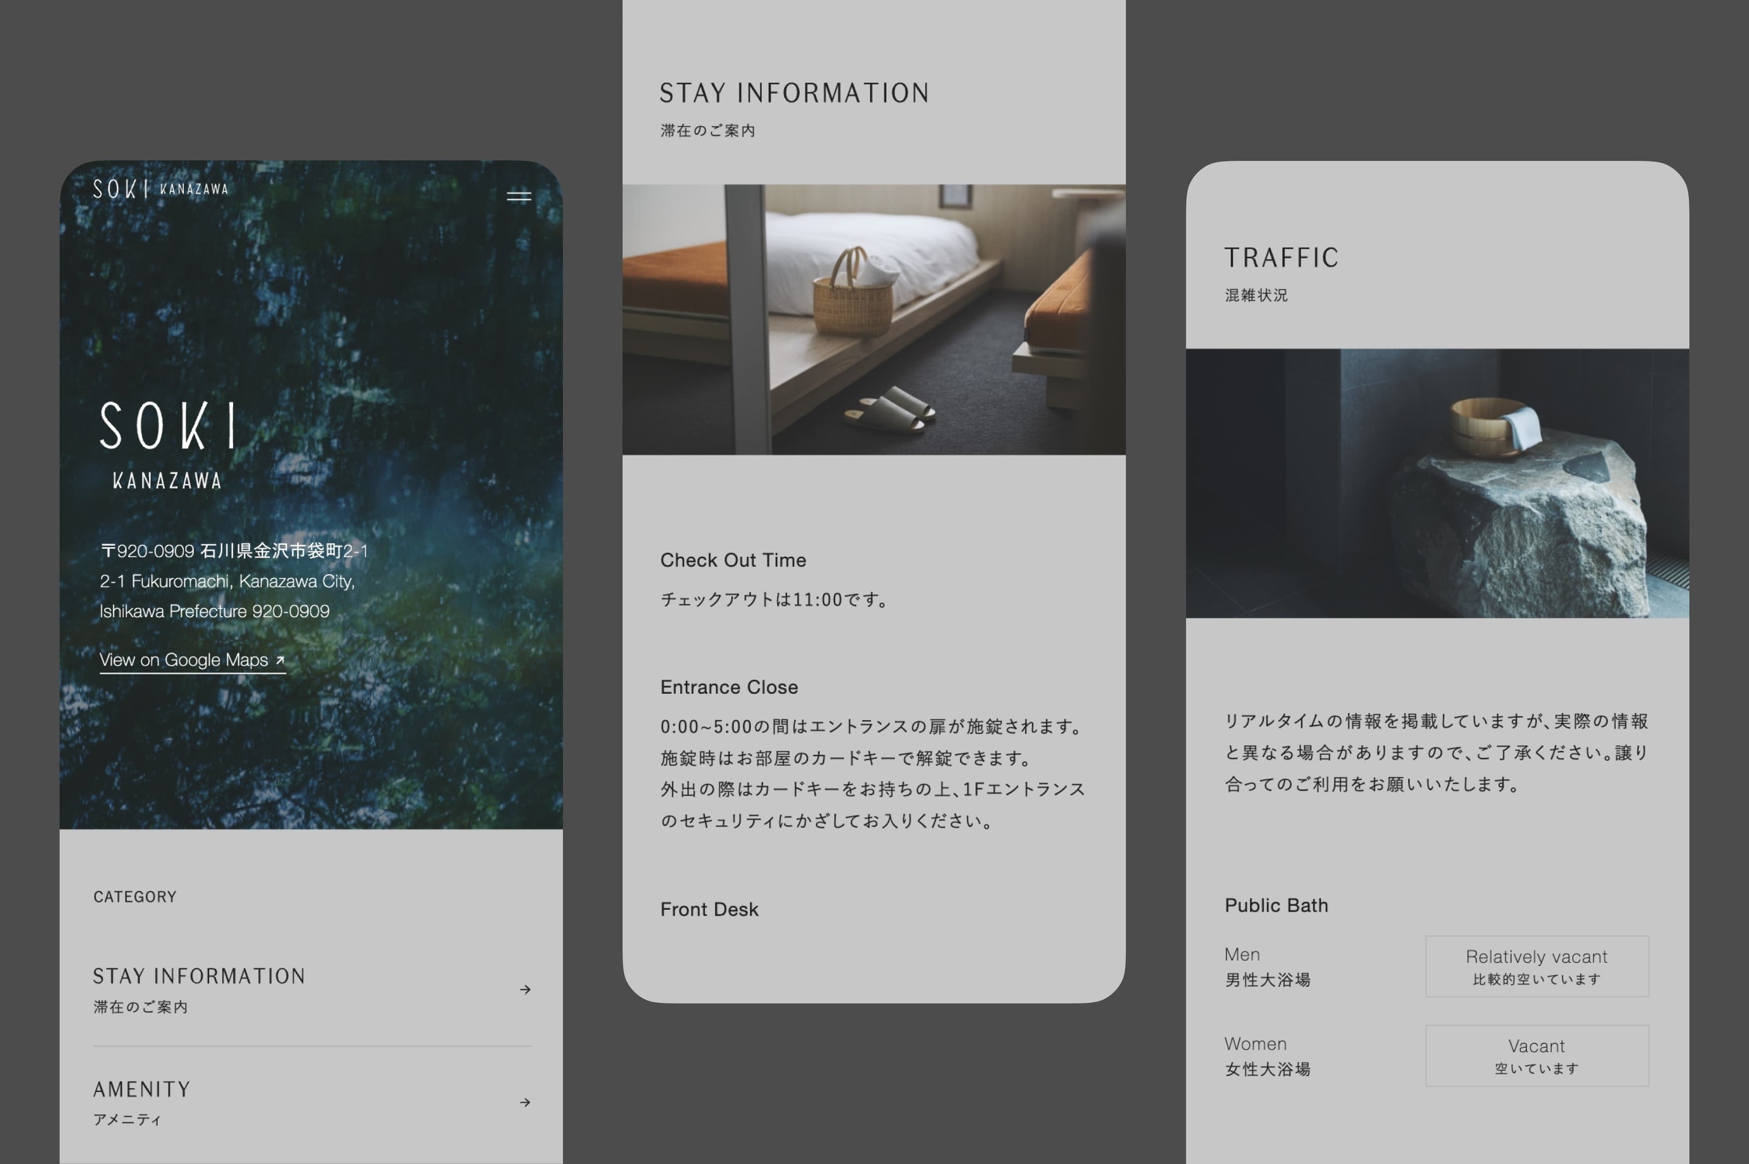The width and height of the screenshot is (1749, 1164).
Task: Click the bedroom photo with basket
Action: coord(873,319)
